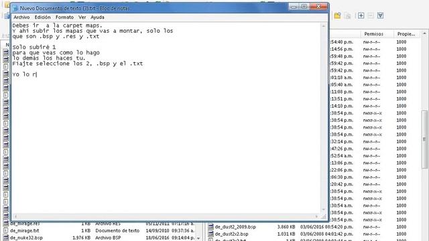Select de_mirage.txt in the local file list
This screenshot has width=429, height=241.
[x=25, y=230]
